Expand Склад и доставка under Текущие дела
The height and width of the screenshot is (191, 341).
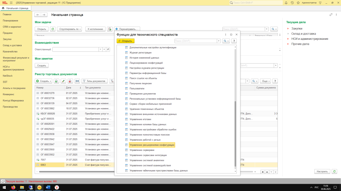[x=288, y=34]
